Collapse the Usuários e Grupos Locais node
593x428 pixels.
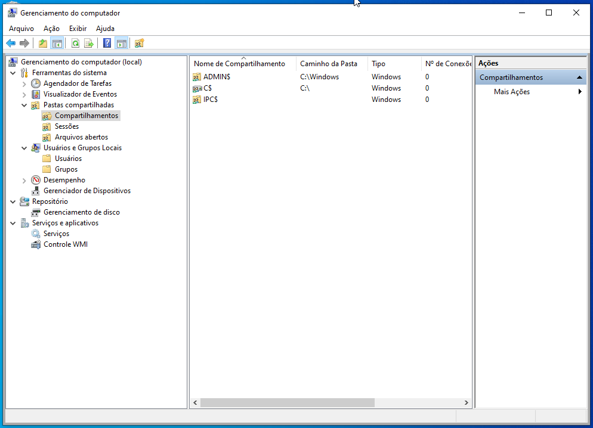click(x=24, y=148)
